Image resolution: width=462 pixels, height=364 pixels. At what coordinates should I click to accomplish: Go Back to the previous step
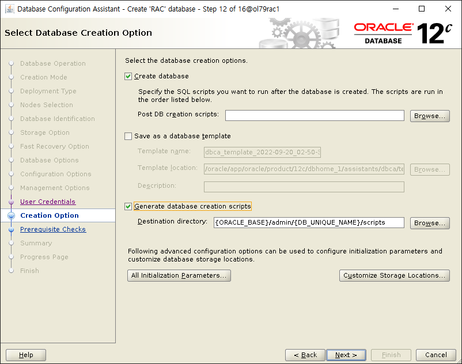[305, 355]
